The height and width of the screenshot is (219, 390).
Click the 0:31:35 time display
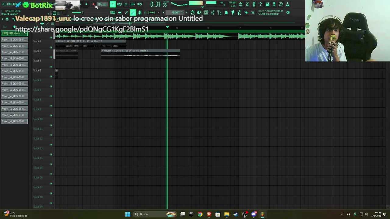(x=159, y=4)
